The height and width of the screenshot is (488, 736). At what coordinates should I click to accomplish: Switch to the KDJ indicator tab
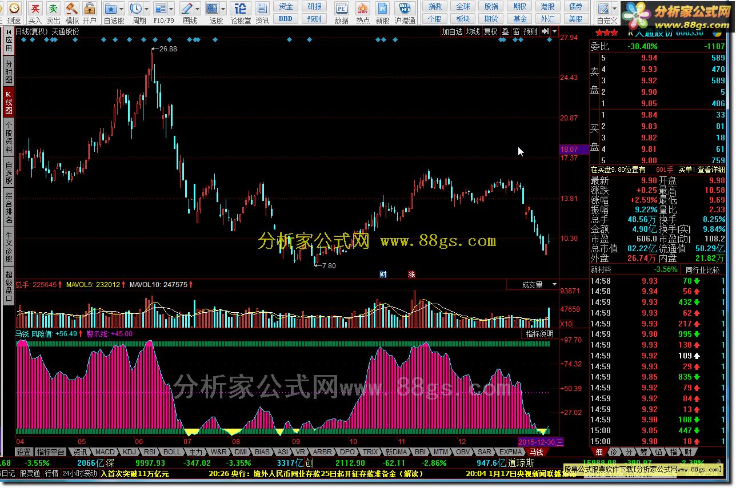pos(130,451)
